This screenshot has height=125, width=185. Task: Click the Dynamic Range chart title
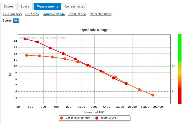(94, 30)
